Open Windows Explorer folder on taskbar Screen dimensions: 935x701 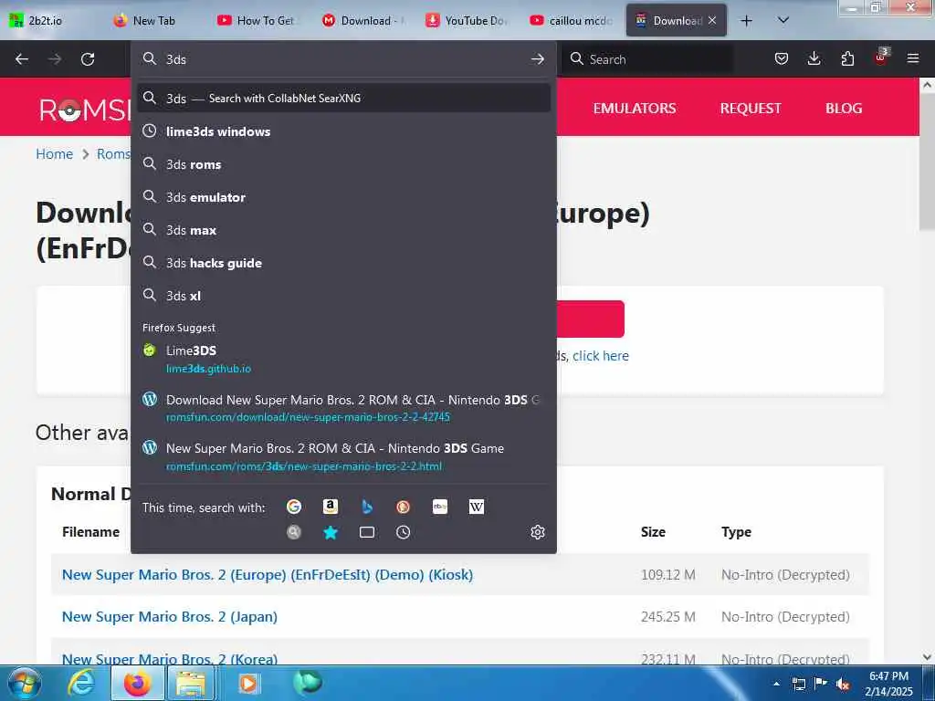tap(190, 683)
